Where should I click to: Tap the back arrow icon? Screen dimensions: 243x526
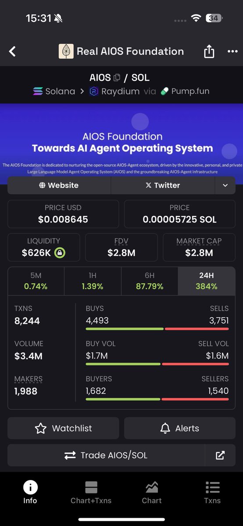click(x=12, y=51)
